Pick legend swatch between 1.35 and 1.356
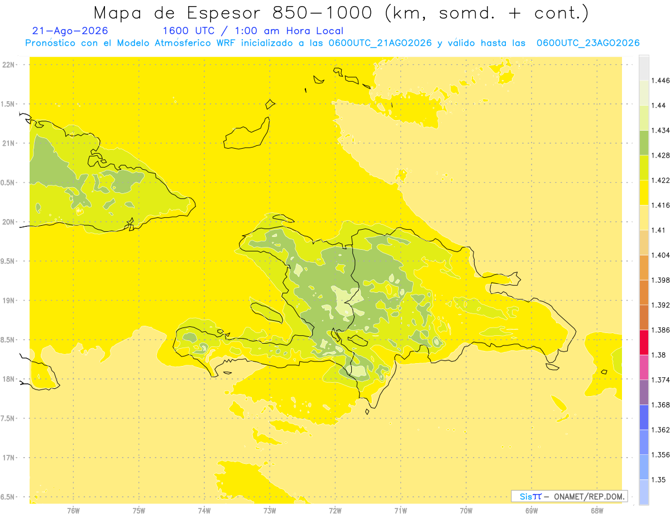670x518 pixels. coord(644,467)
